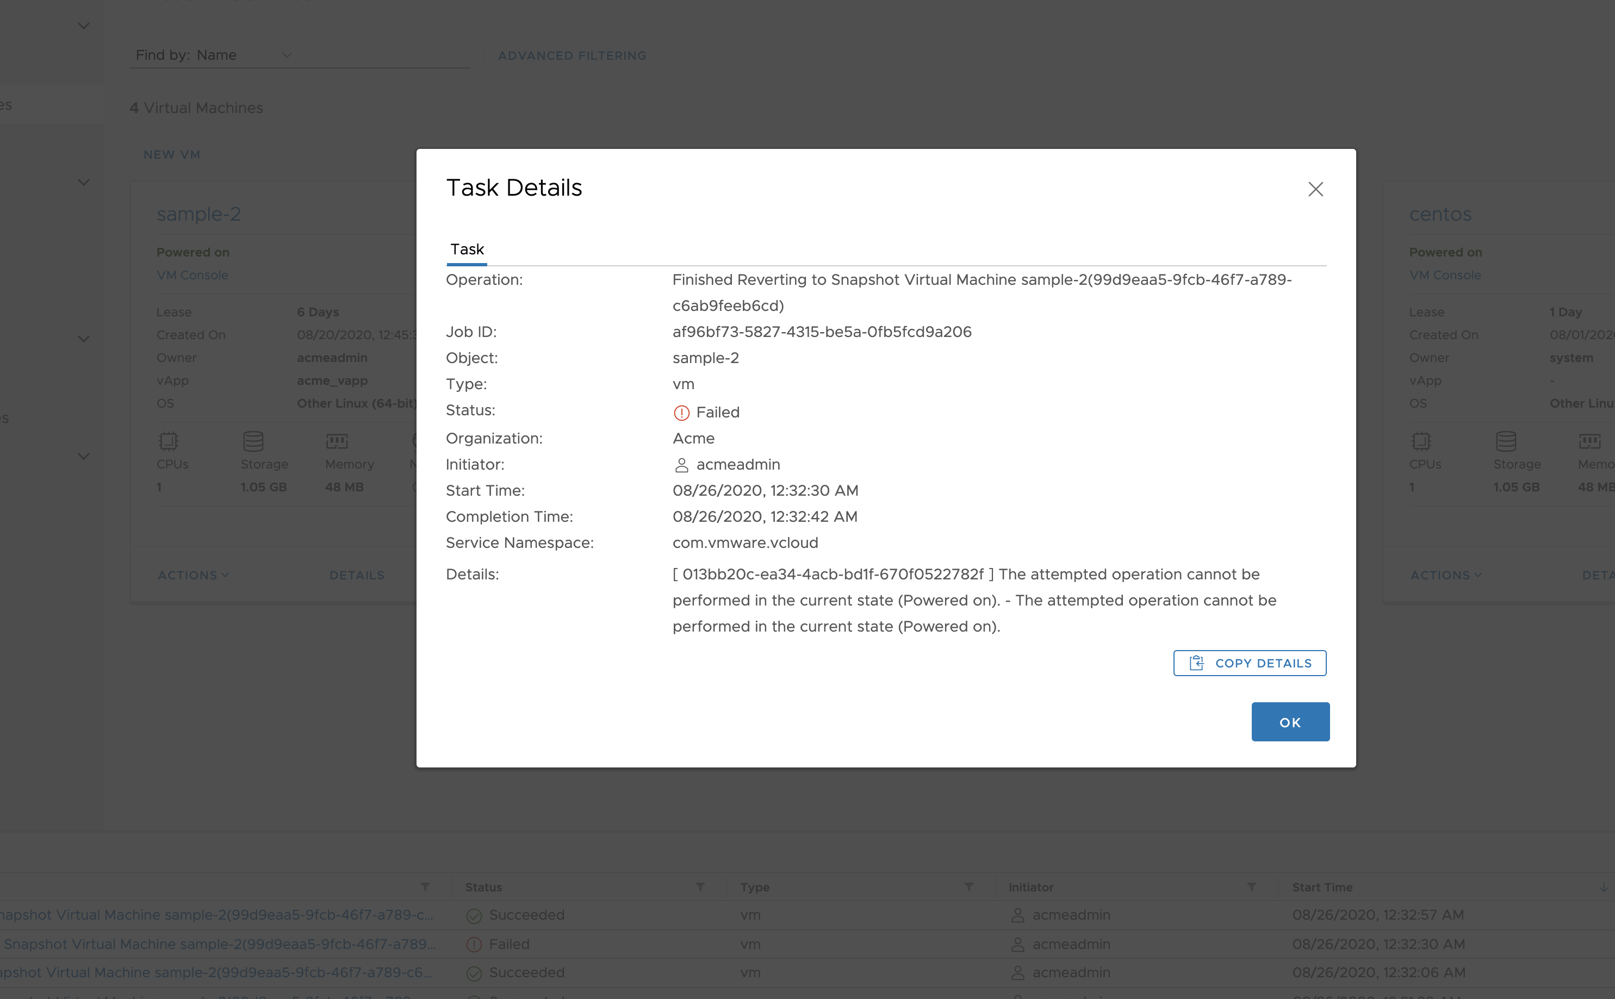Open VM Console link for sample-2
Image resolution: width=1615 pixels, height=999 pixels.
click(x=192, y=275)
